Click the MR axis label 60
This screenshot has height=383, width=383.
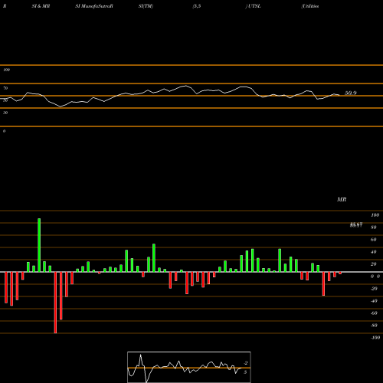[374, 240]
